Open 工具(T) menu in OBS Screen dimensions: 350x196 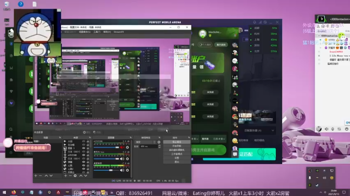[97, 32]
